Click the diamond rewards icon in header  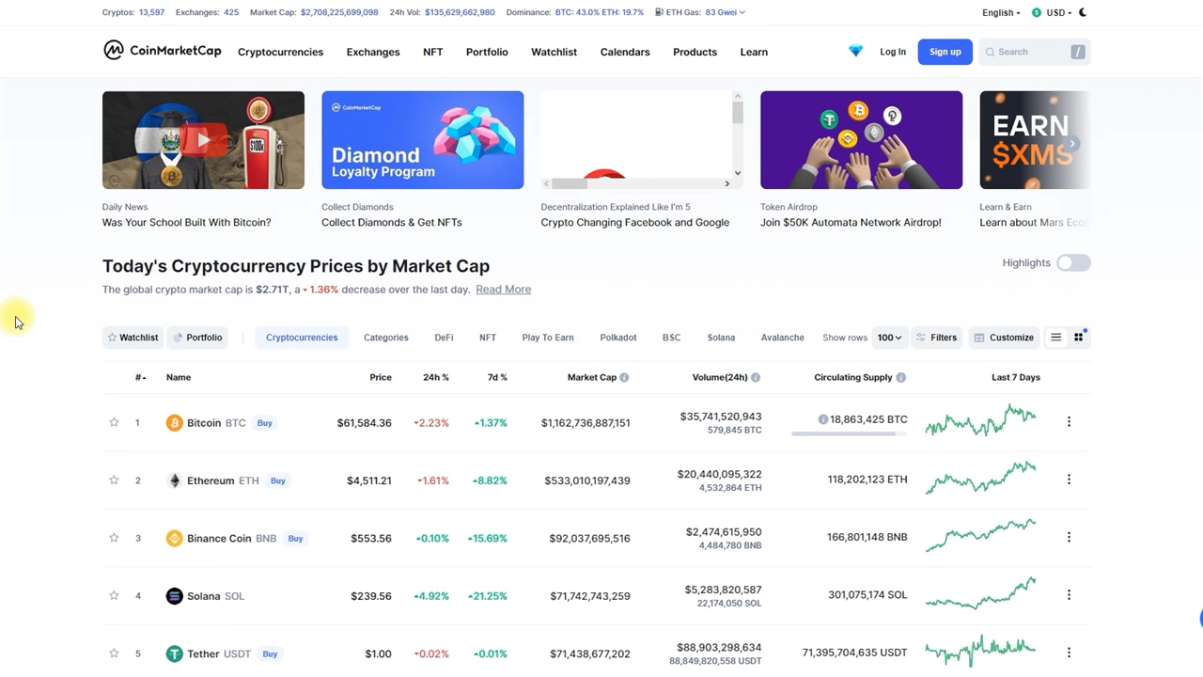pyautogui.click(x=855, y=52)
